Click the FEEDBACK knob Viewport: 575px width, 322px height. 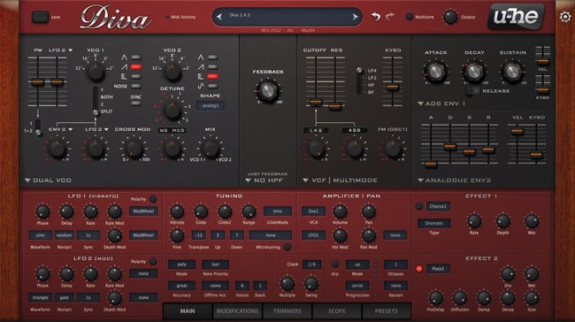268,90
